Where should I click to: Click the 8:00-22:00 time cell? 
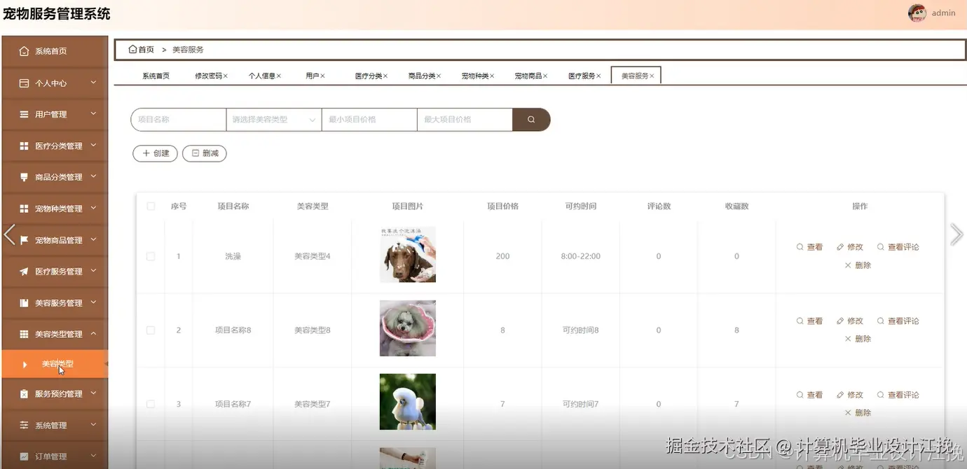coord(581,257)
